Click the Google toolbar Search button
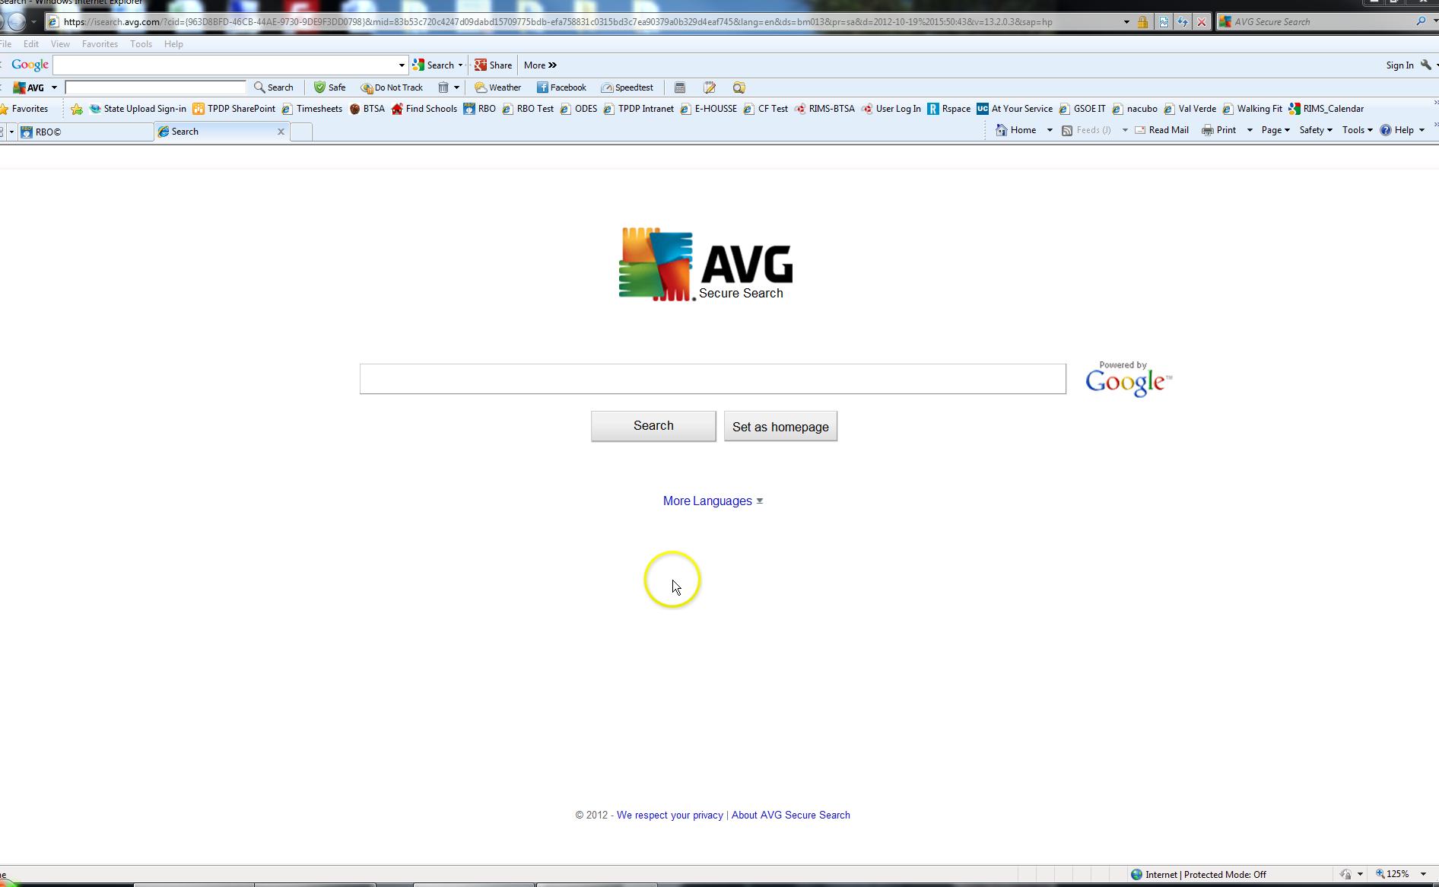This screenshot has height=887, width=1439. 434,65
